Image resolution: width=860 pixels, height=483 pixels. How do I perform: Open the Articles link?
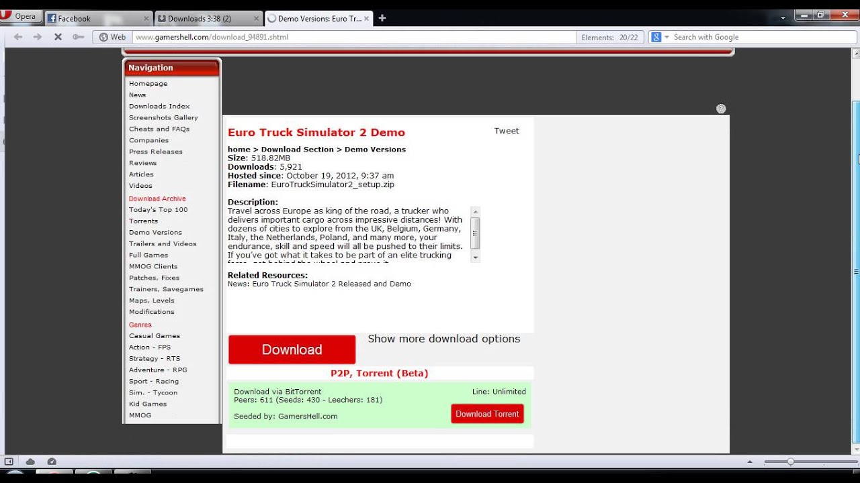point(141,175)
